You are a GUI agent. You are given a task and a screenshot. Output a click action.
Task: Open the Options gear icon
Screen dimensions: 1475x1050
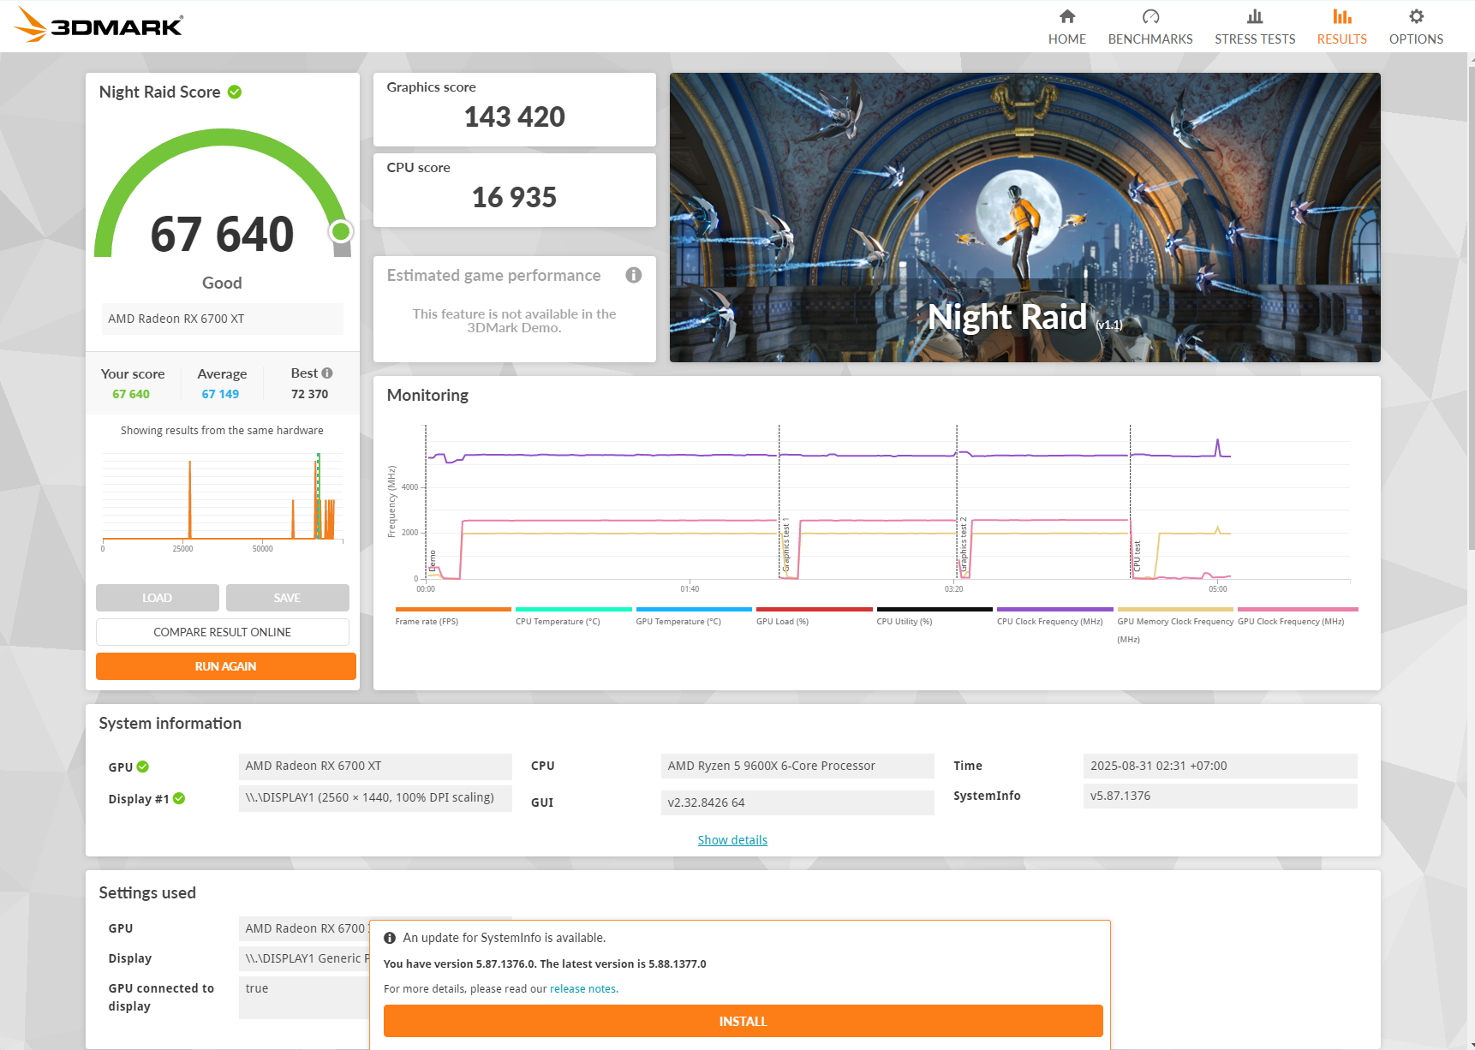click(x=1416, y=16)
